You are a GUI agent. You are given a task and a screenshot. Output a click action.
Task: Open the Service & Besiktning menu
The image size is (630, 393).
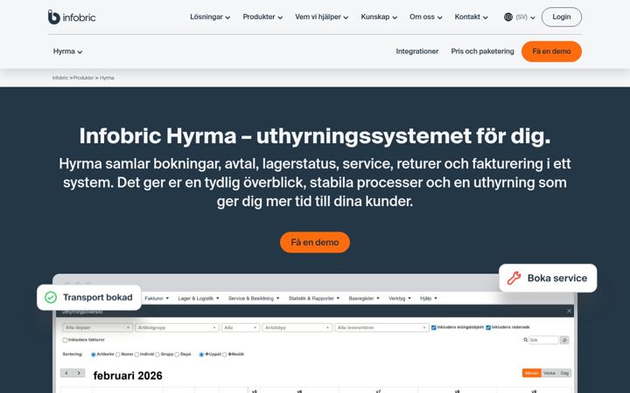[254, 299]
